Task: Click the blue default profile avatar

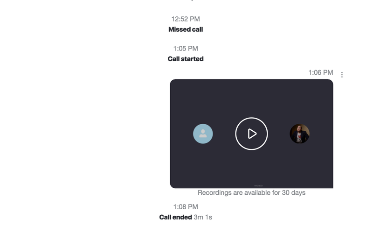Action: point(203,134)
